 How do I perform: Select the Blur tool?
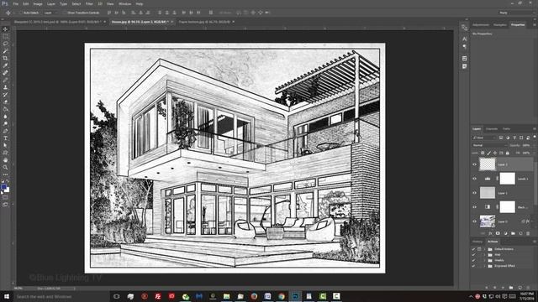click(5, 117)
